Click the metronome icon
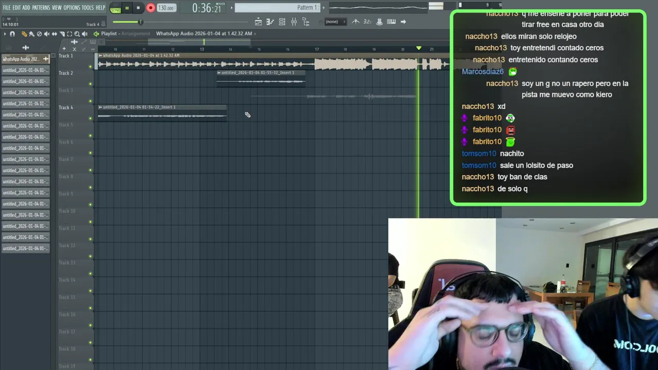The image size is (658, 370). click(356, 22)
